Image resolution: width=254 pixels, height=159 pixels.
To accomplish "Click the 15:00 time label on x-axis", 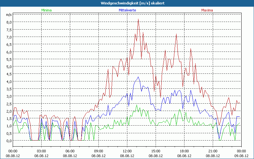I will point(156,151).
